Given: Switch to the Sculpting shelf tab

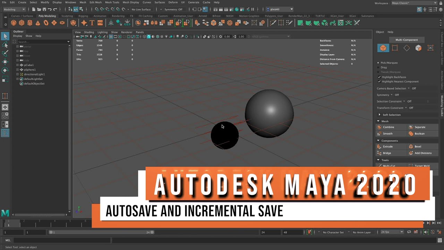Looking at the screenshot, I should [x=67, y=16].
